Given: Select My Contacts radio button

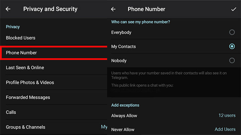Looking at the screenshot, I should (232, 46).
